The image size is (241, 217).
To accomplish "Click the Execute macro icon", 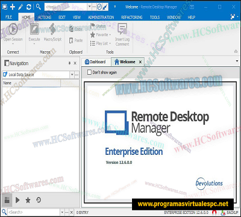I will point(34,29).
